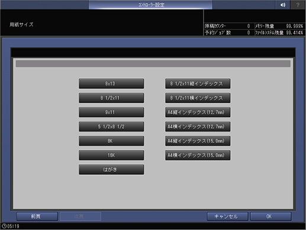This screenshot has width=306, height=230.
Task: Choose A4縦インデックス(12.7mm)
Action: 198,112
